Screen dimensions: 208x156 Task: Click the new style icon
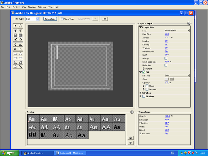[130, 137]
